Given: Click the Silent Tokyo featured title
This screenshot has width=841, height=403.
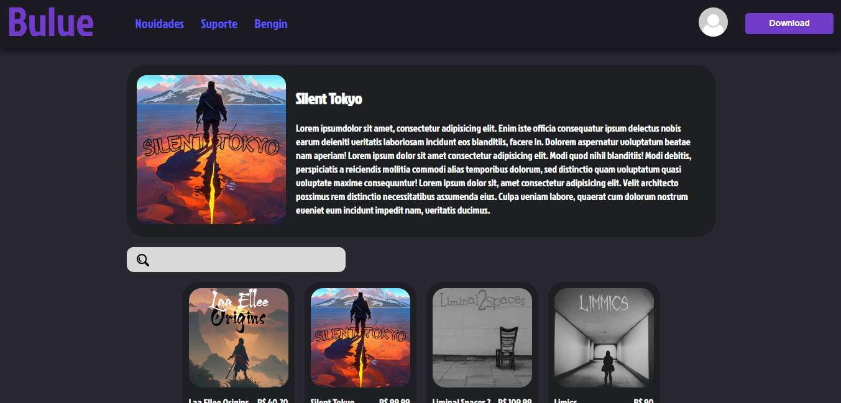Looking at the screenshot, I should coord(329,99).
